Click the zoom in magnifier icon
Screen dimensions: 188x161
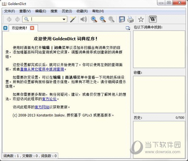click(x=94, y=19)
